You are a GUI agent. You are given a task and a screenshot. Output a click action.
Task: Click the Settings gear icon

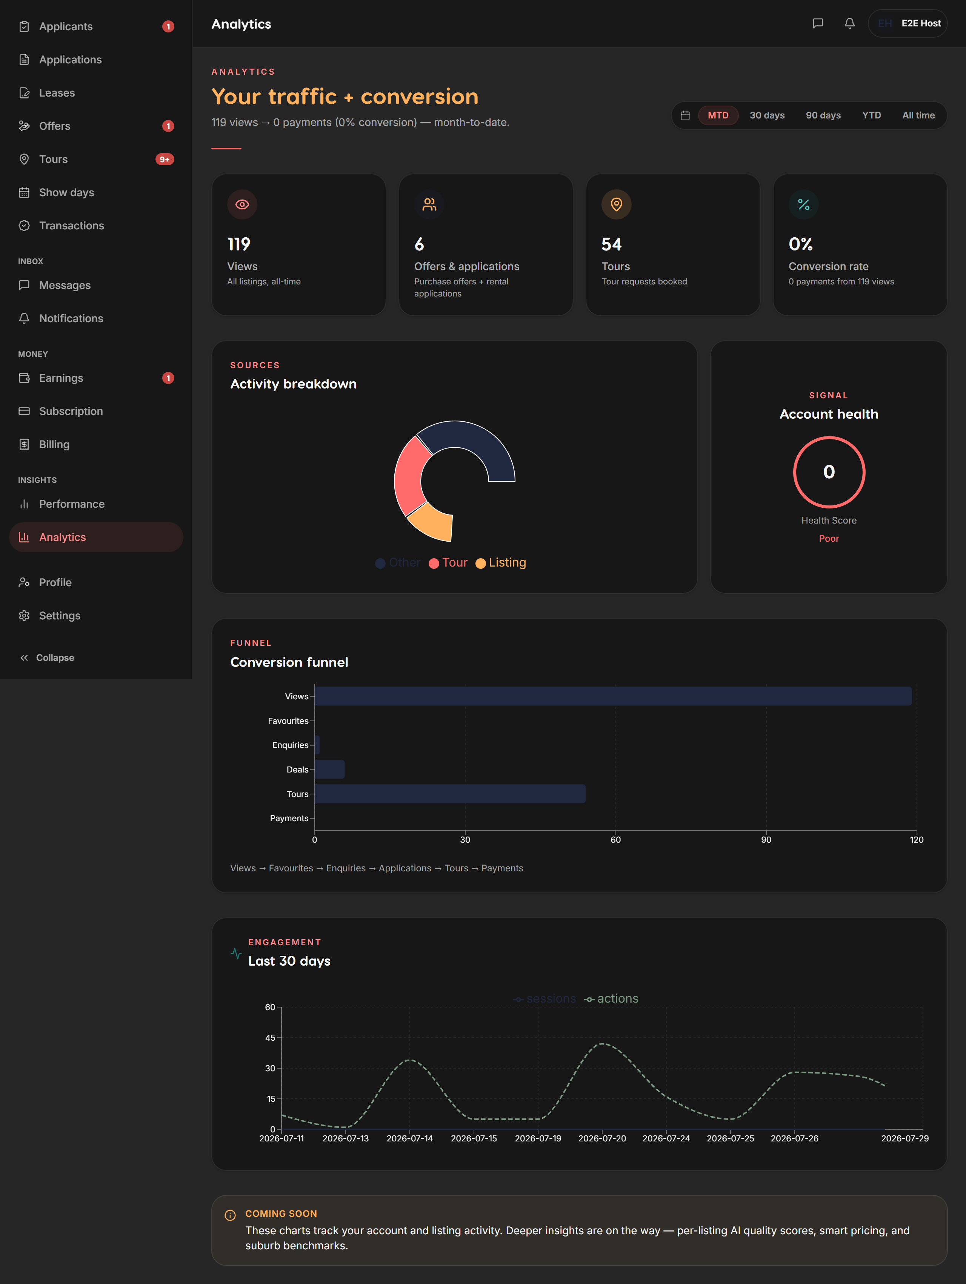[x=24, y=615]
